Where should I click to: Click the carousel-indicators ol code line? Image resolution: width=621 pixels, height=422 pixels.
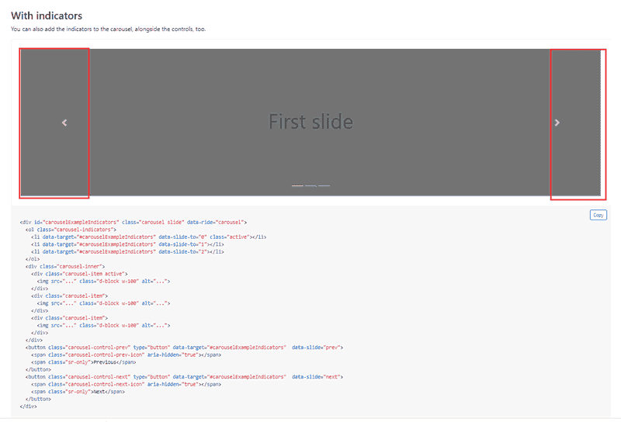[71, 230]
